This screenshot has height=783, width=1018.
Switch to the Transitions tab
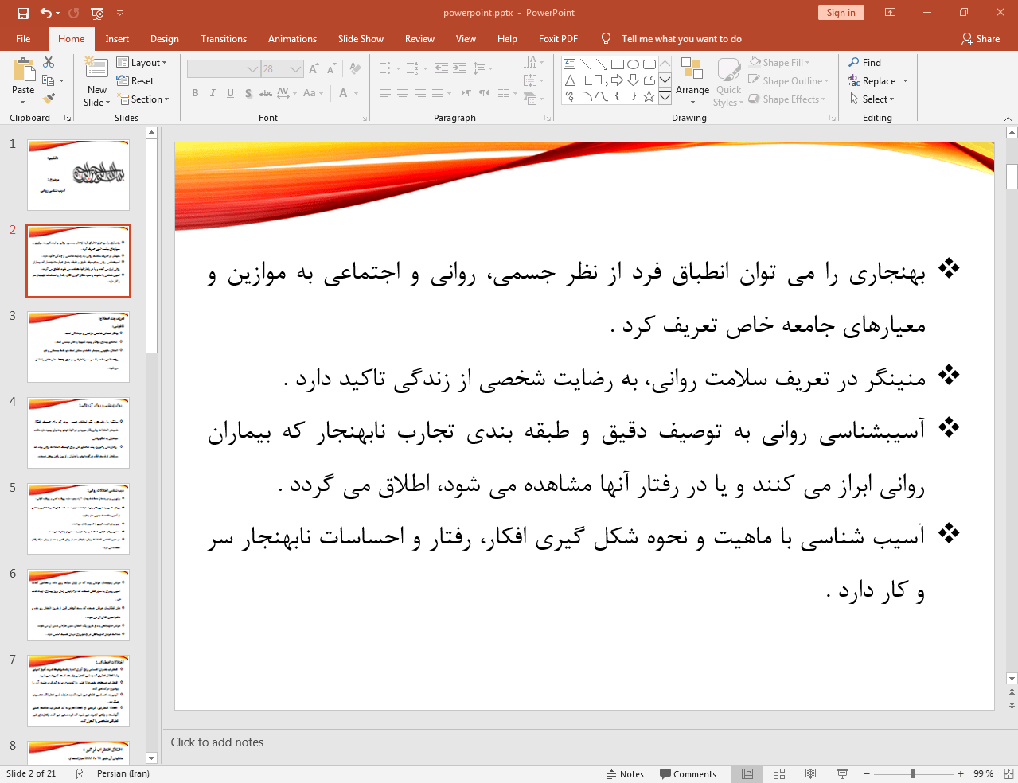pyautogui.click(x=224, y=39)
